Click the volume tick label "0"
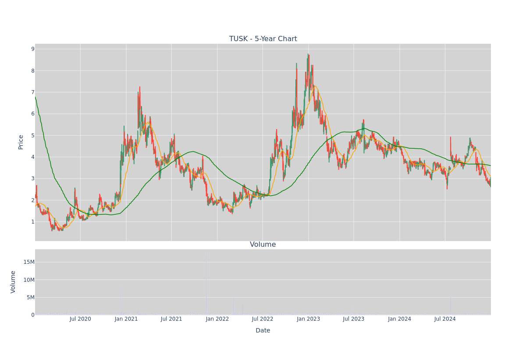 point(32,315)
